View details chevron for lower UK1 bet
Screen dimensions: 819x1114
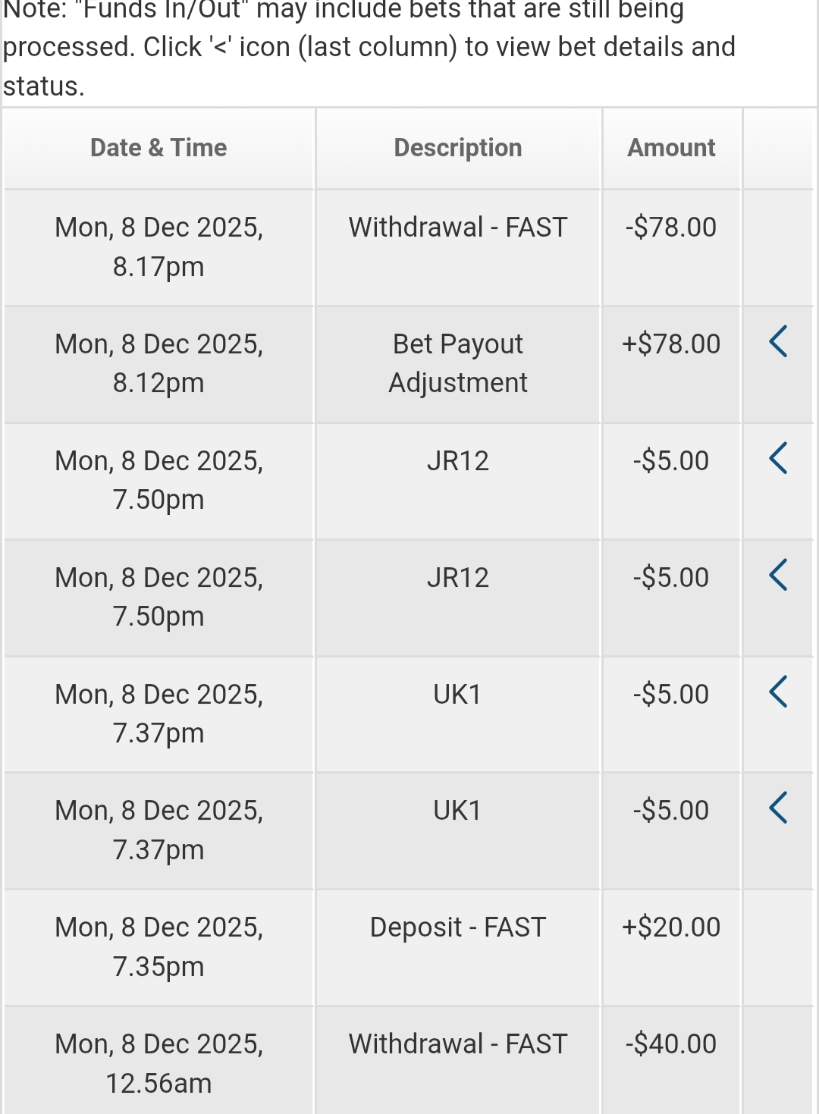tap(778, 808)
